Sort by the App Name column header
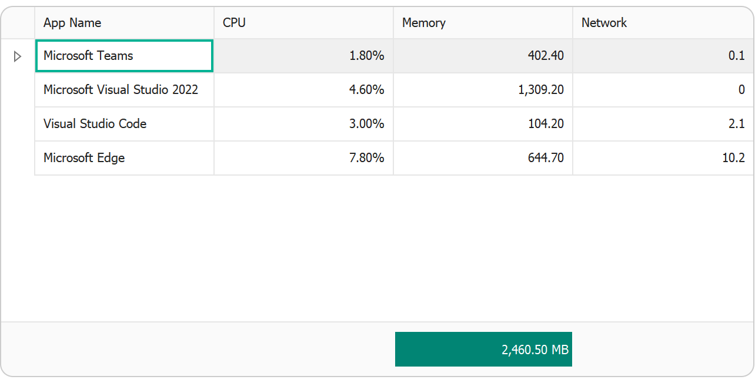Screen dimensions: 755x383 pyautogui.click(x=124, y=23)
